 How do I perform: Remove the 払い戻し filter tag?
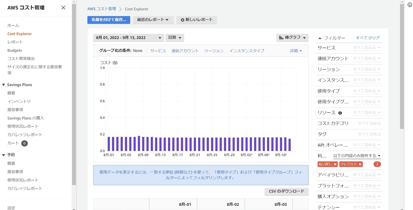[335, 164]
